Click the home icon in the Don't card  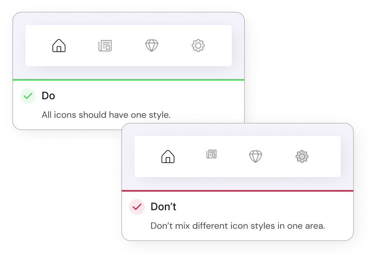168,156
